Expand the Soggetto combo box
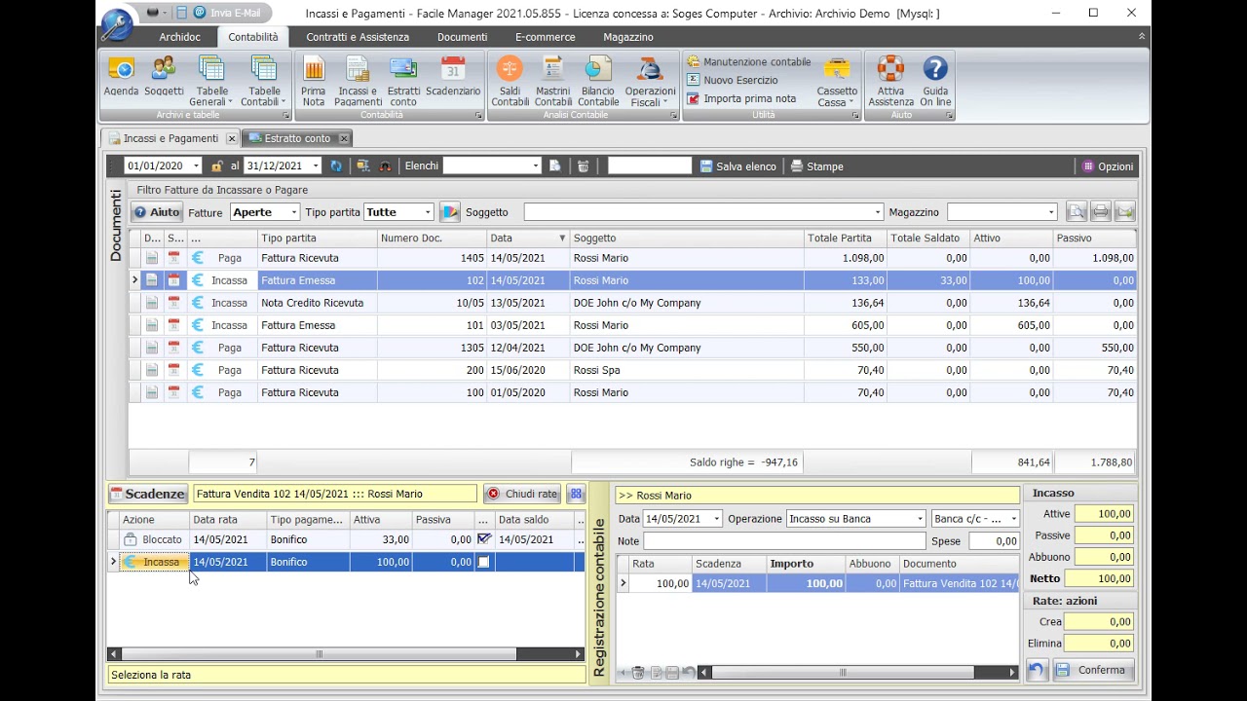 point(878,212)
